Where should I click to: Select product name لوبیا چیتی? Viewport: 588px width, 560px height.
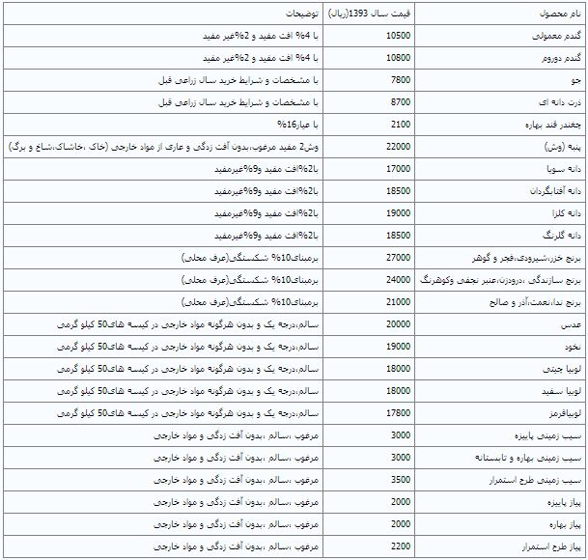[x=561, y=368]
